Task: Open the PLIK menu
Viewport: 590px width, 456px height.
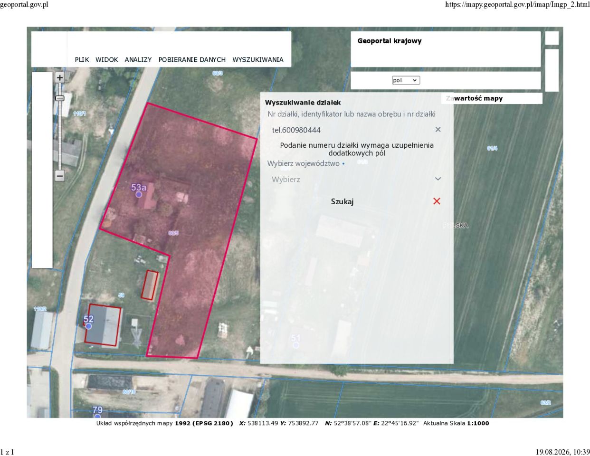Action: tap(82, 59)
